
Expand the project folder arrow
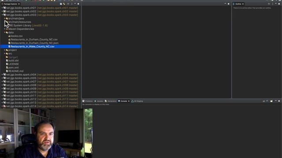tap(4, 50)
